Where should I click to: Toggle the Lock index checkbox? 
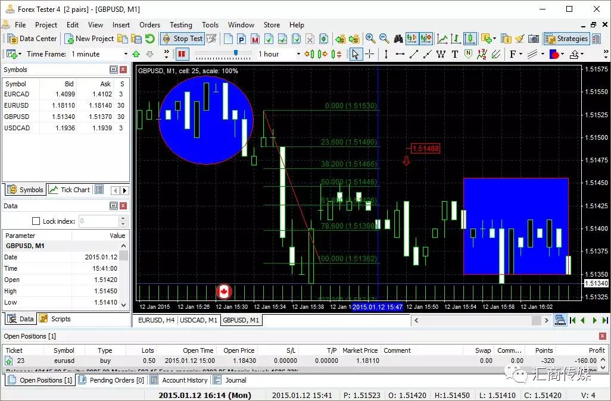tap(36, 221)
